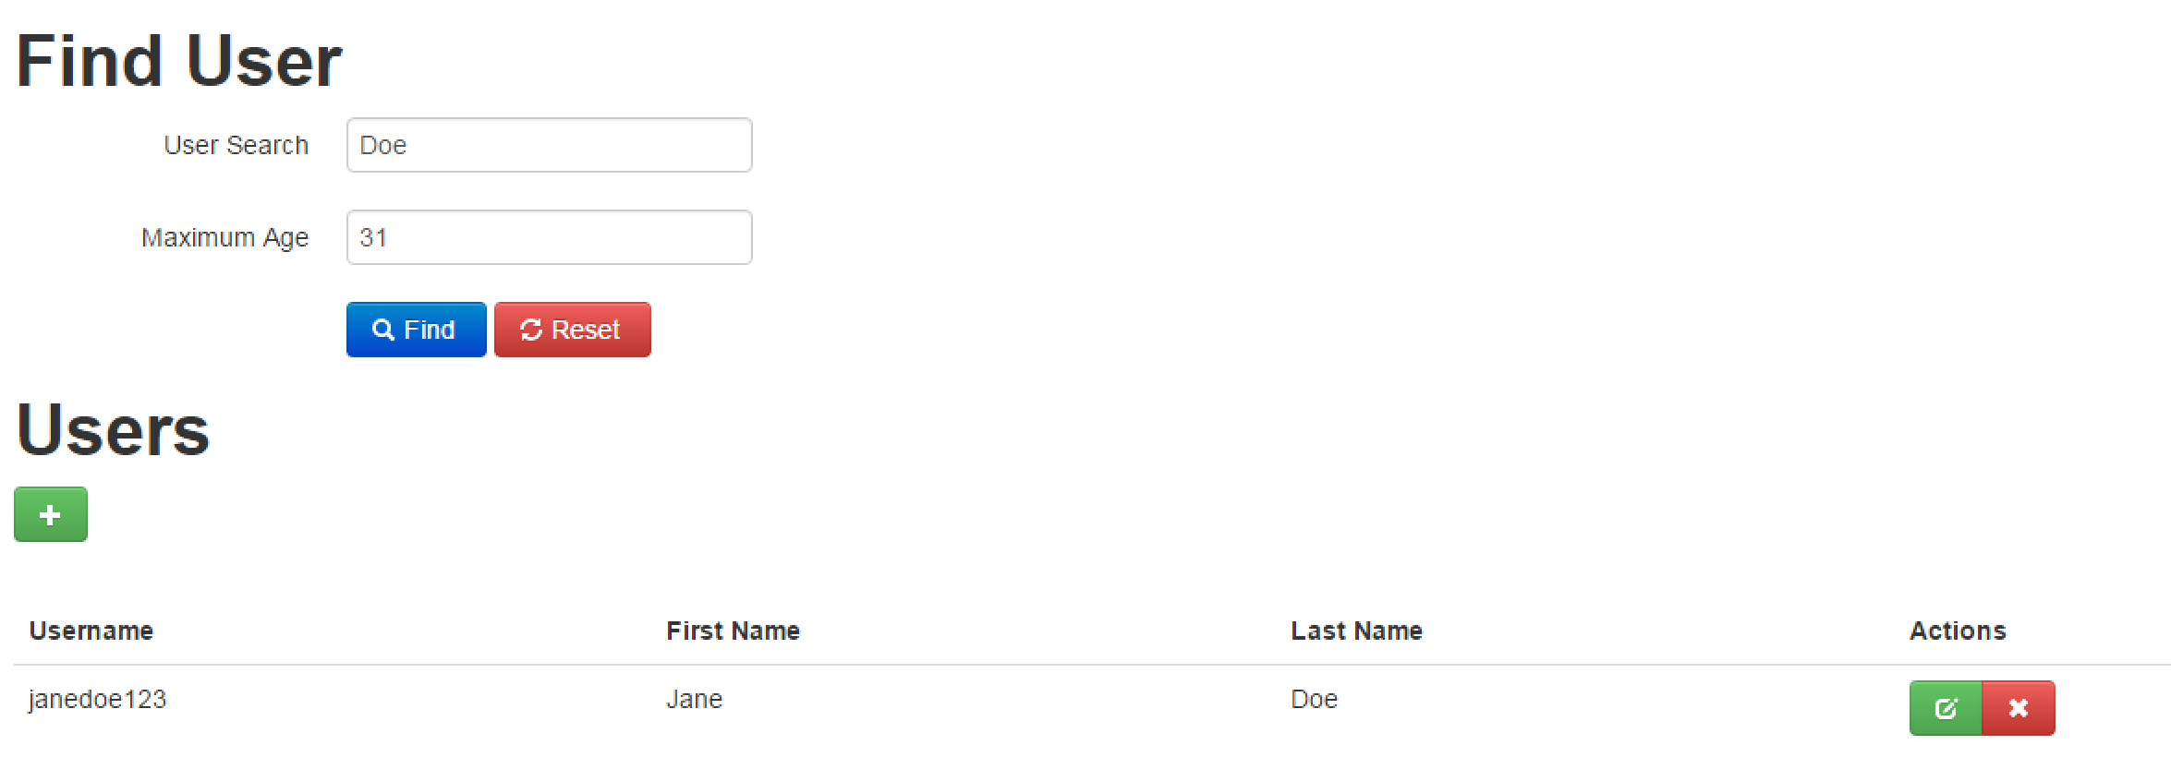
Task: Click the green plus add-user icon
Action: click(51, 514)
